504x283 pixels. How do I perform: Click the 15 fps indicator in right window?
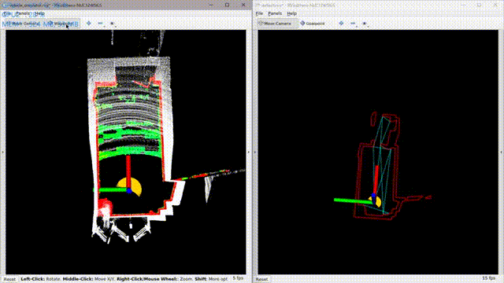(x=488, y=278)
